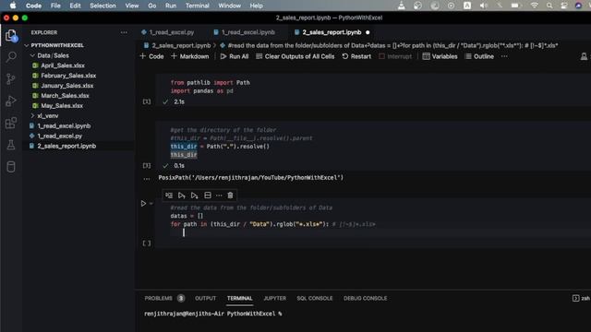Open Wi-Fi status in menu bar

coord(534,6)
